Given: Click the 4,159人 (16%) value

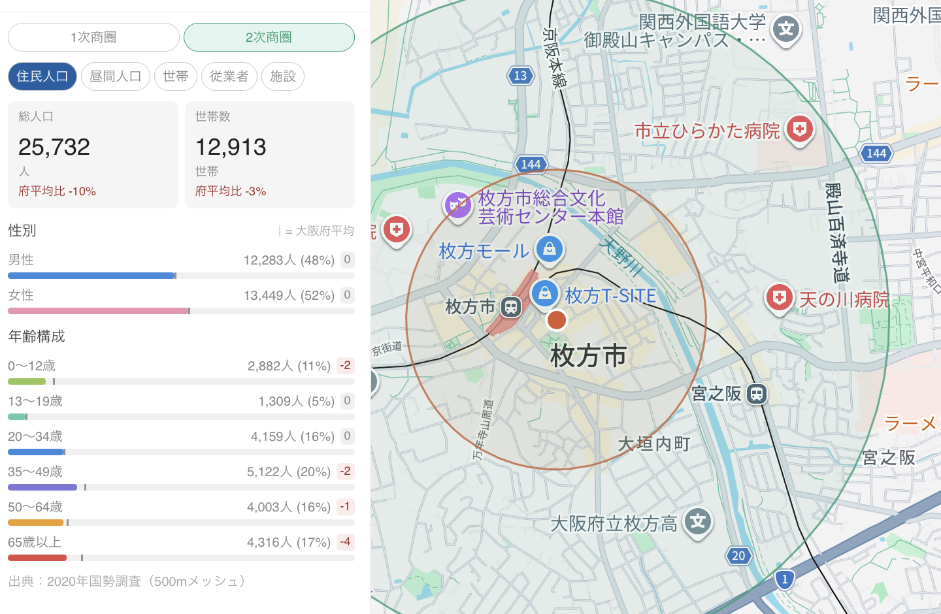Looking at the screenshot, I should click(x=293, y=436).
